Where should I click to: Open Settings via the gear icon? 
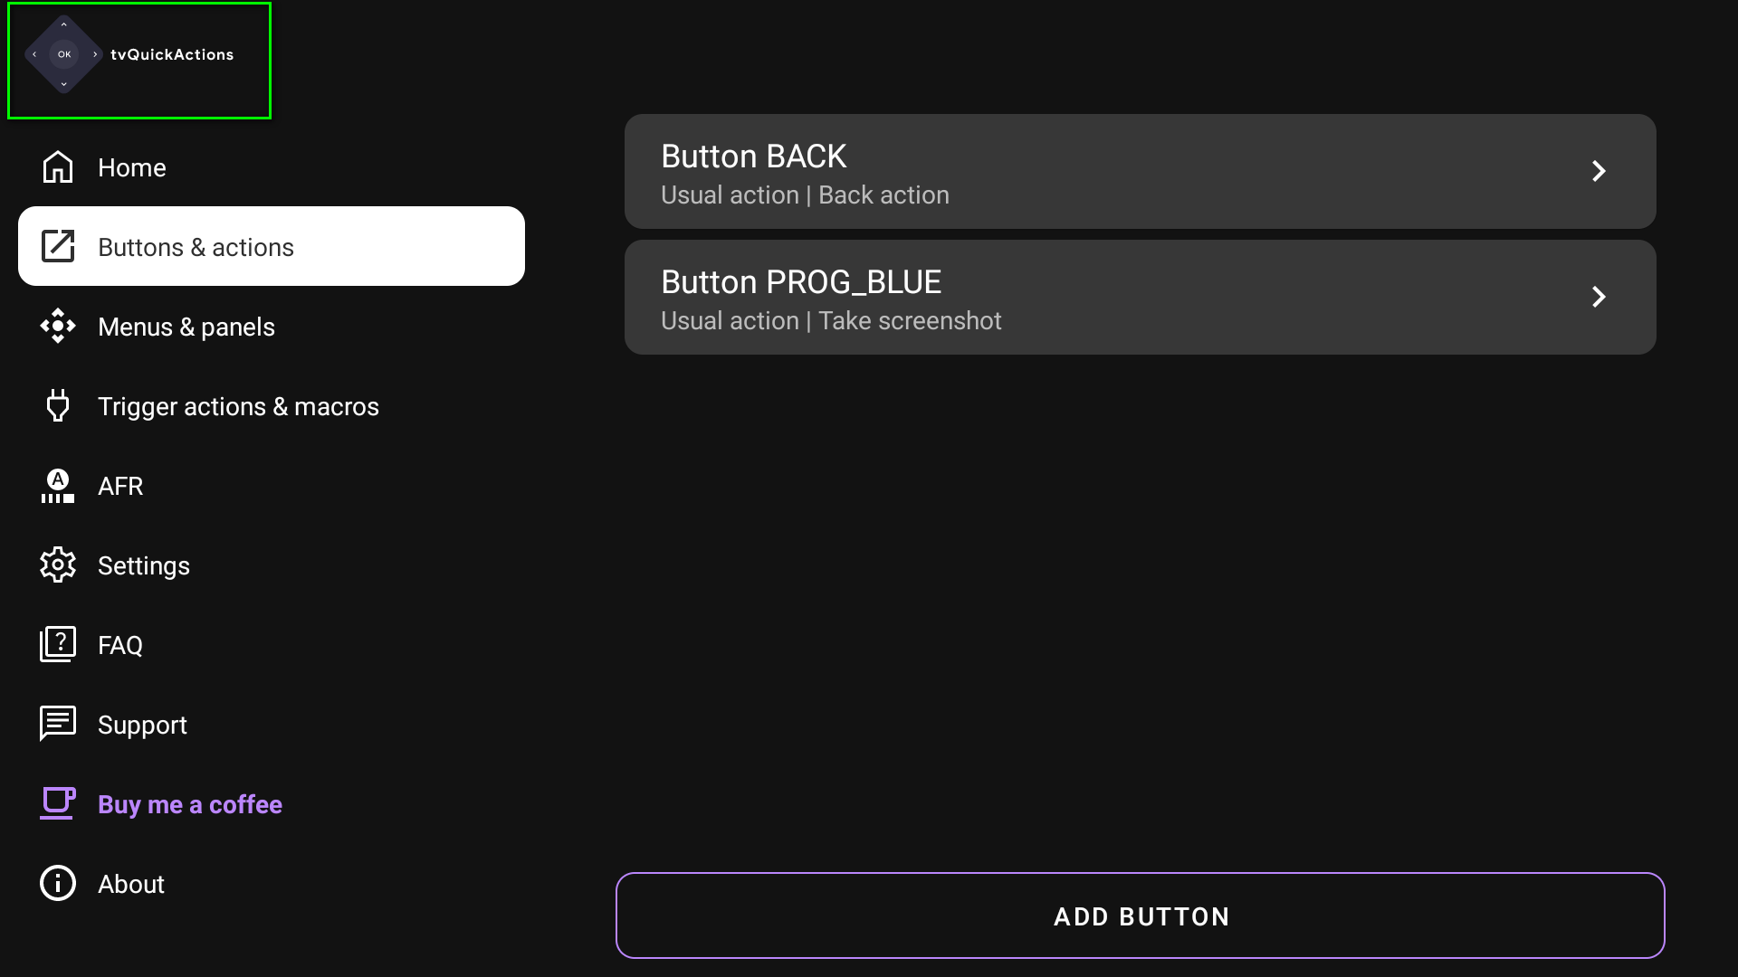tap(58, 564)
